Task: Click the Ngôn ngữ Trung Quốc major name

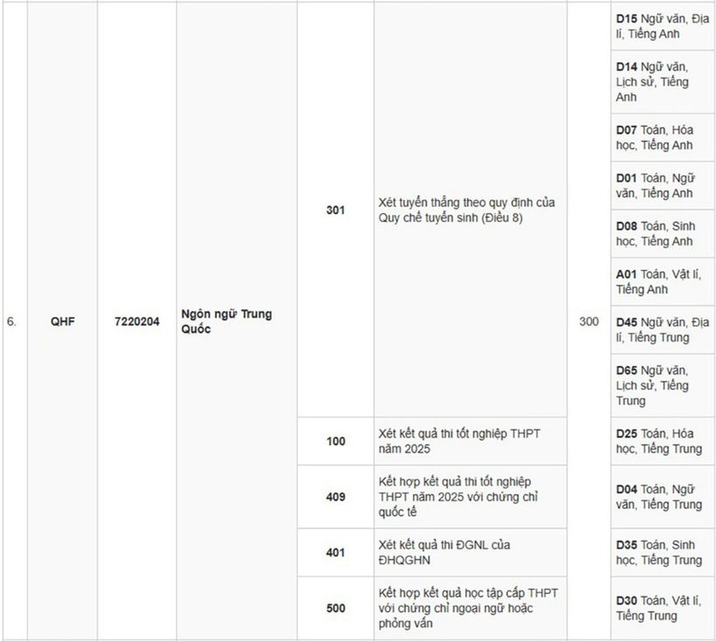Action: pos(226,321)
